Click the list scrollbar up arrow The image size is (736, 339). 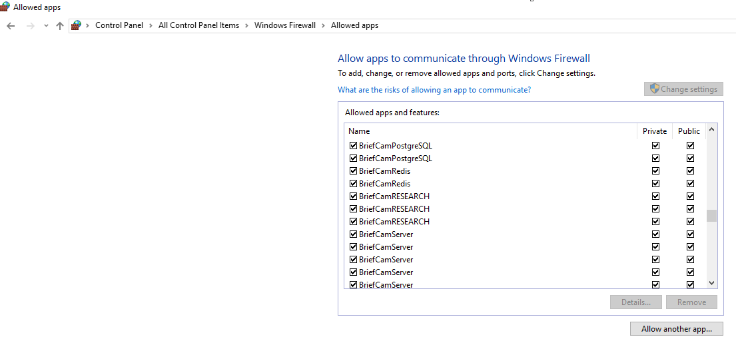tap(711, 129)
